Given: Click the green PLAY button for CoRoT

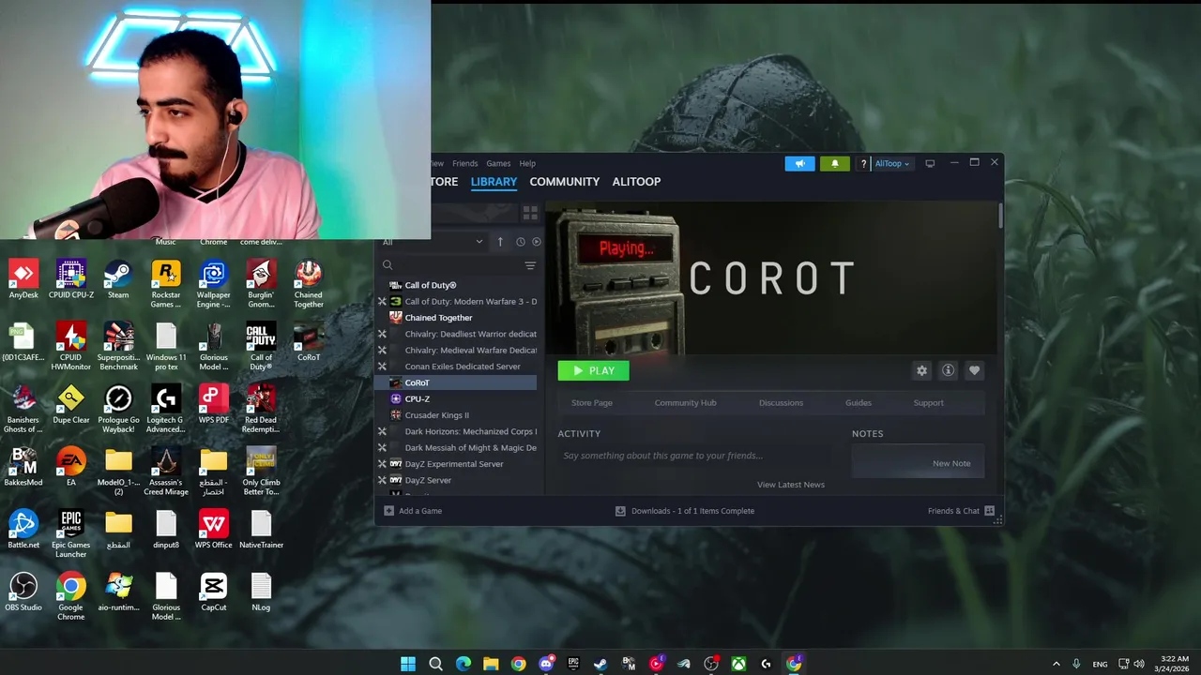Looking at the screenshot, I should point(593,370).
